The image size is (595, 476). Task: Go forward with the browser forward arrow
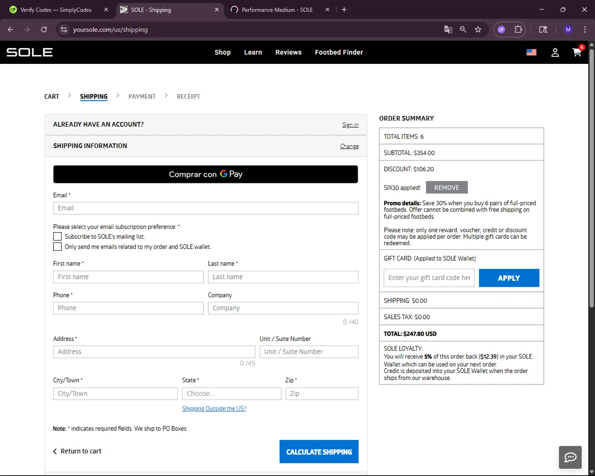pos(27,29)
